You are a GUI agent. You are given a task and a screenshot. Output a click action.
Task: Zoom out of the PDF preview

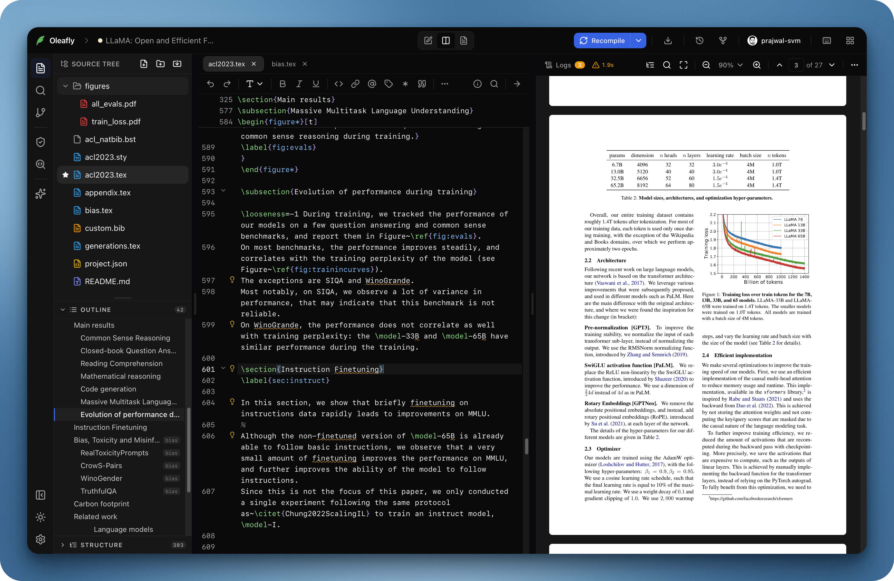coord(706,65)
